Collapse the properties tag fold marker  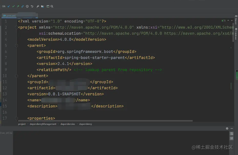pos(16,118)
